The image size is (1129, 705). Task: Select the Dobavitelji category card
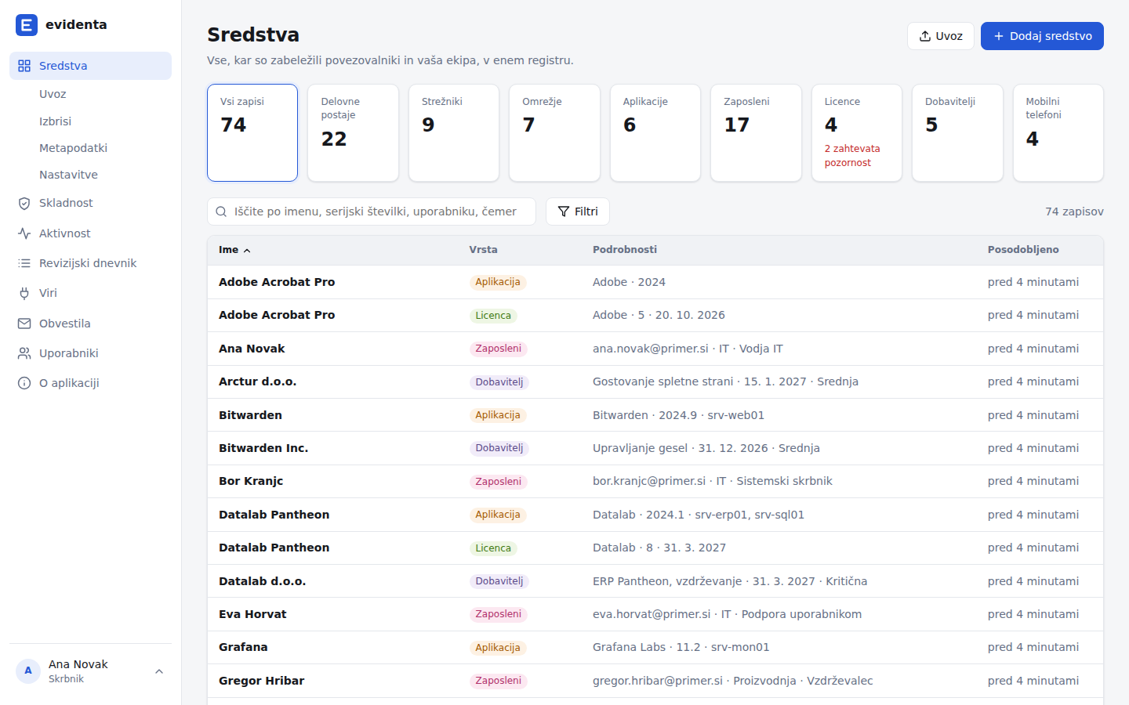(x=957, y=132)
